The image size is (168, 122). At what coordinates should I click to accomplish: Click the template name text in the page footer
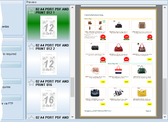pyautogui.click(x=98, y=111)
